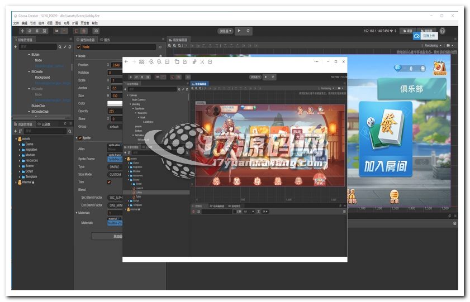Click the refresh preview button next to play

tap(248, 31)
